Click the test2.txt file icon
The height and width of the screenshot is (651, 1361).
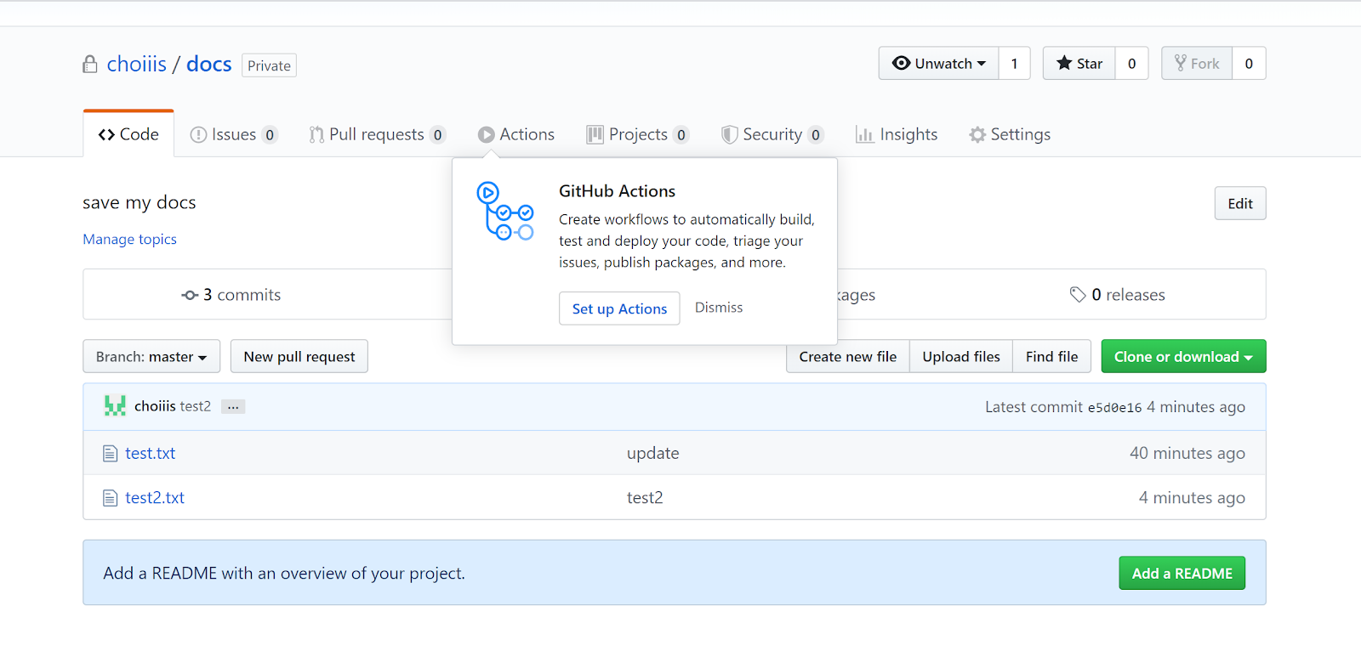point(110,498)
